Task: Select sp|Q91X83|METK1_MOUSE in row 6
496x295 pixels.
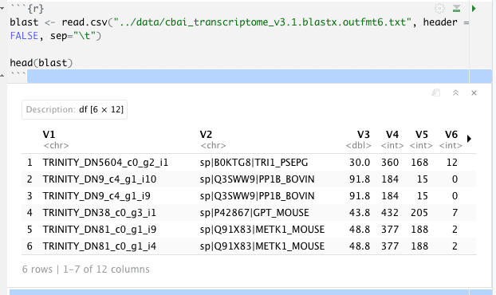Action: click(x=262, y=246)
